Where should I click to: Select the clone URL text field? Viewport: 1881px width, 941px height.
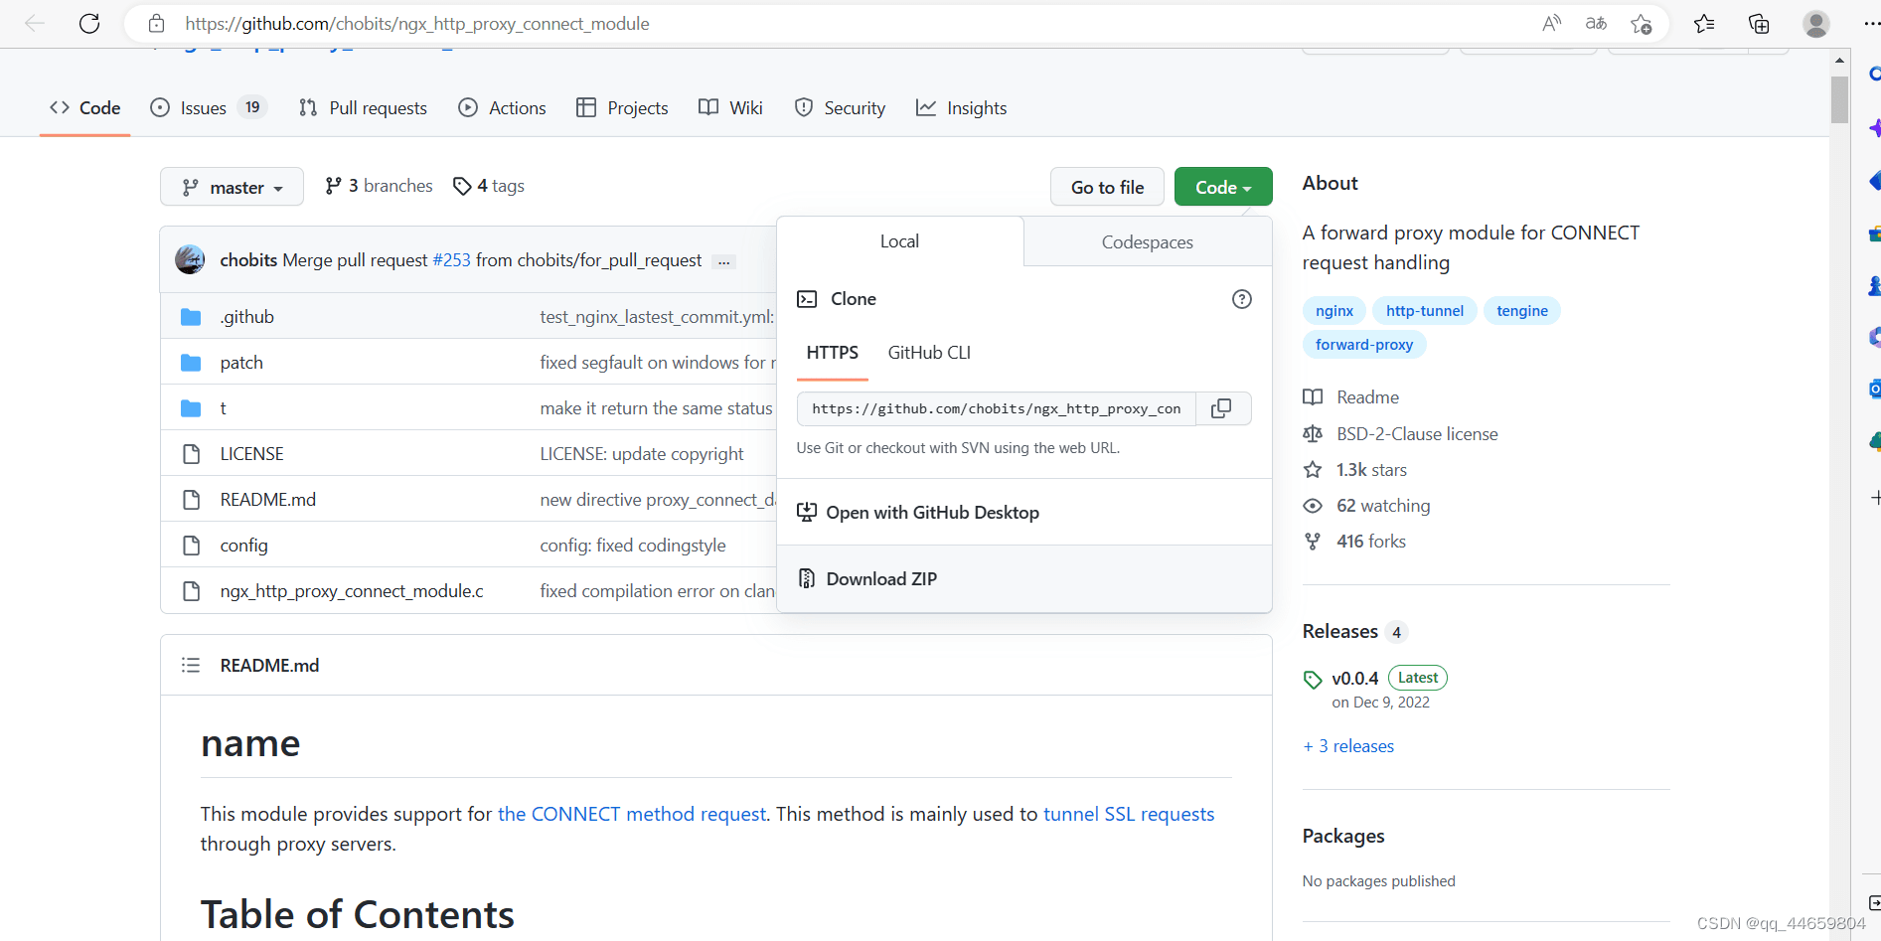(996, 408)
